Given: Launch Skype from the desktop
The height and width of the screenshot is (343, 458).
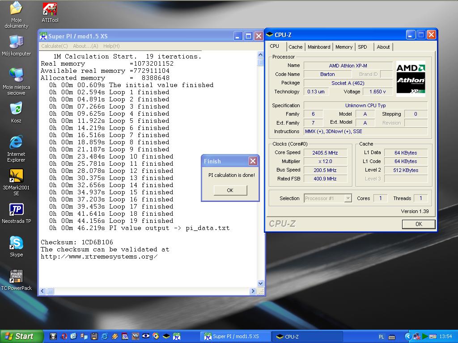Looking at the screenshot, I should pyautogui.click(x=16, y=247).
